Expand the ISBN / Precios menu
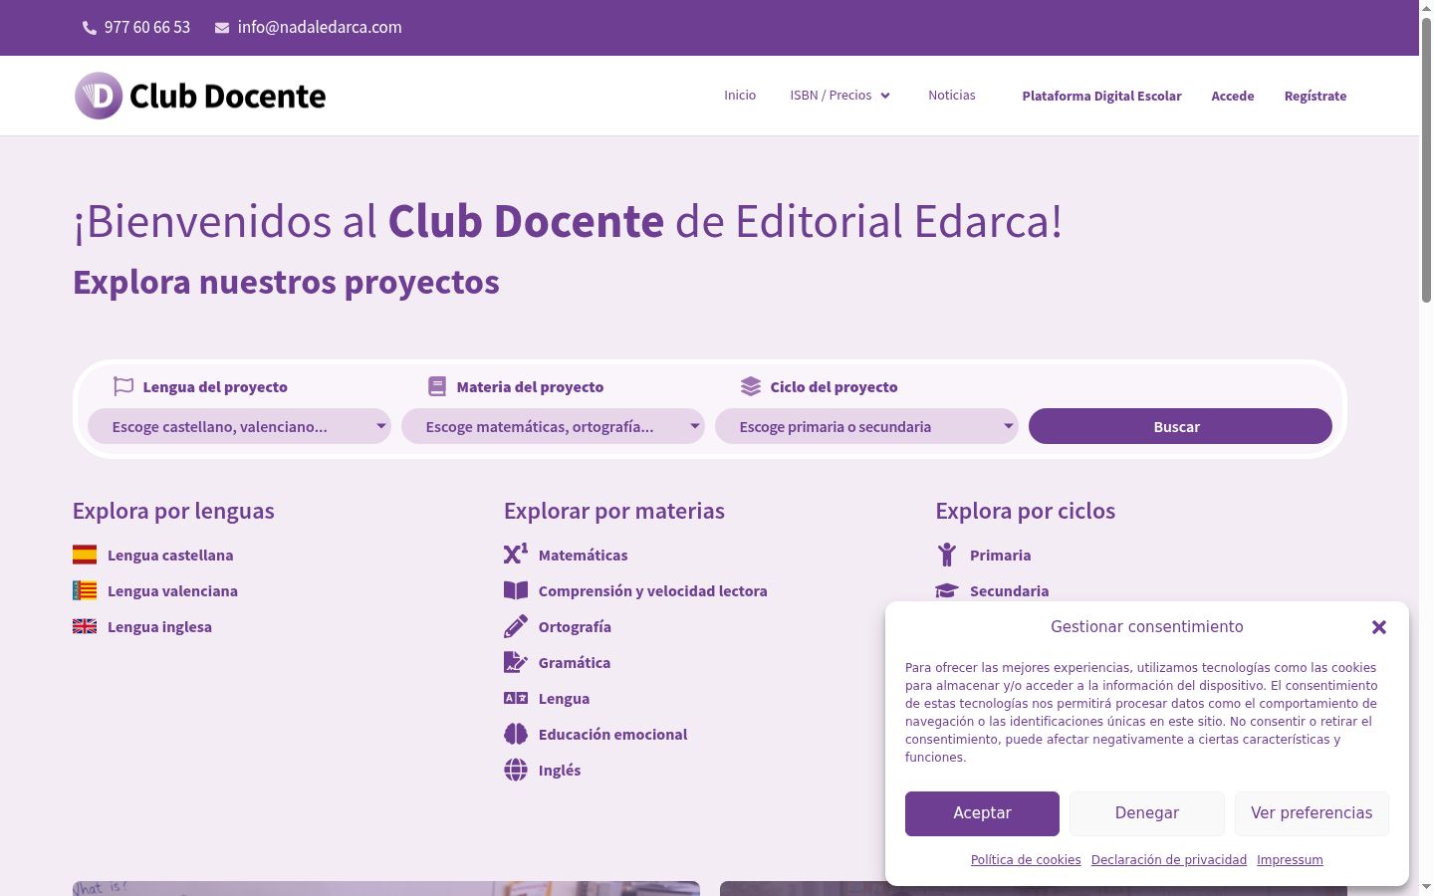Image resolution: width=1434 pixels, height=896 pixels. point(840,96)
